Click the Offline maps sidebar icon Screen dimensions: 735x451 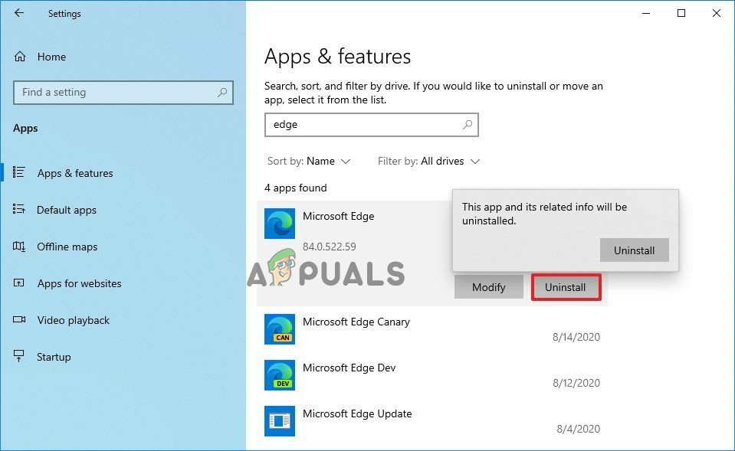click(x=18, y=246)
